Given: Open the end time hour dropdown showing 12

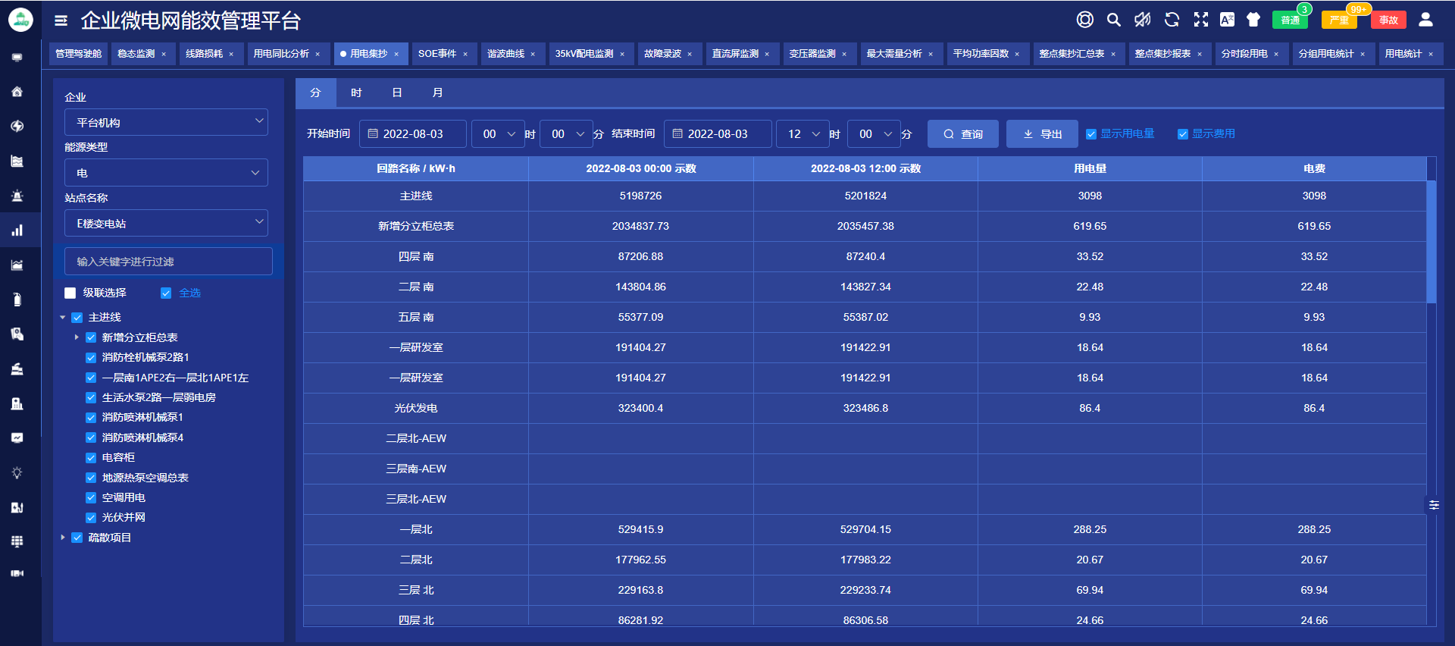Looking at the screenshot, I should [x=802, y=134].
